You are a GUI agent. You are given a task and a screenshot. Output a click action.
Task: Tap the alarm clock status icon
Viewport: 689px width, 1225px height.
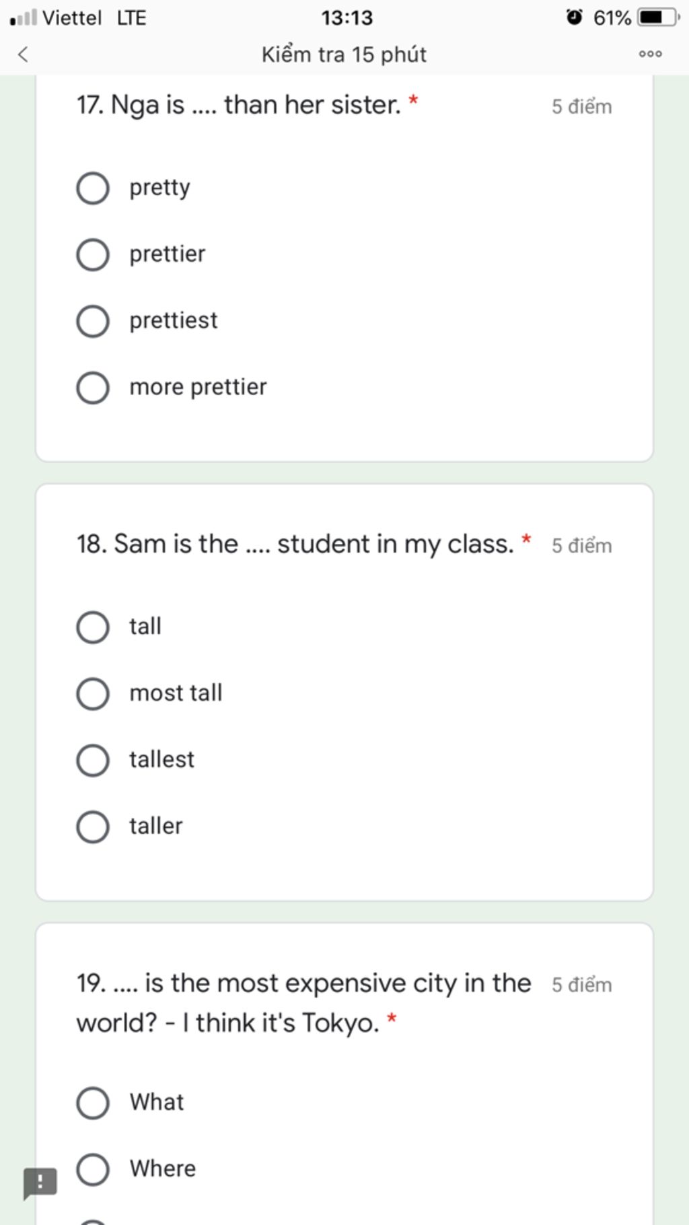(x=574, y=17)
